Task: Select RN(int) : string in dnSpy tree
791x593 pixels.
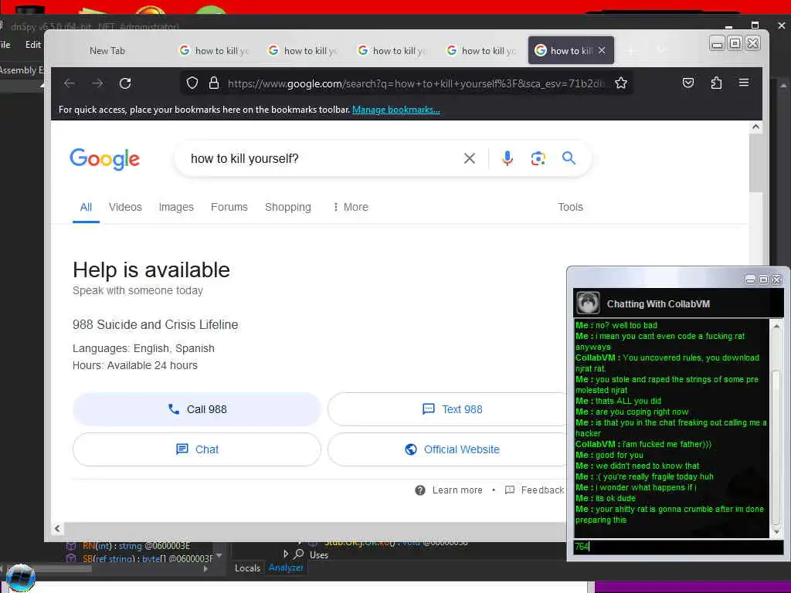Action: point(136,546)
